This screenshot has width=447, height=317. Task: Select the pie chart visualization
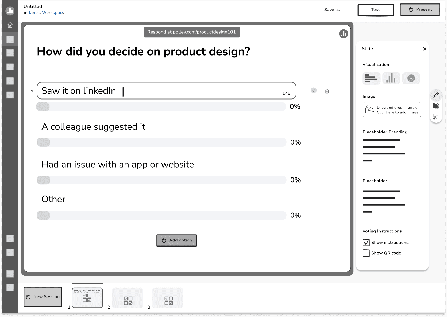coord(411,78)
